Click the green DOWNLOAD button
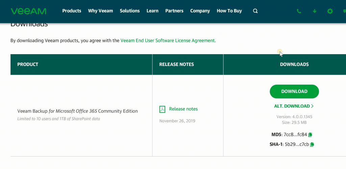 tap(294, 92)
